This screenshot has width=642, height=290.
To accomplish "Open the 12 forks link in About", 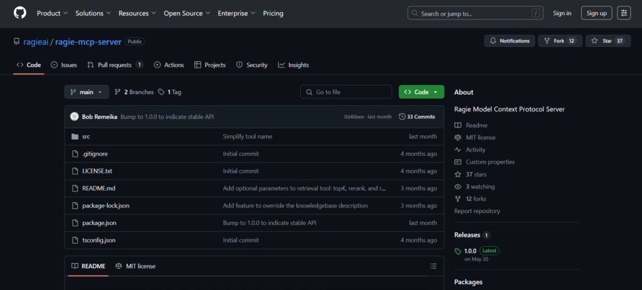I will coord(470,199).
